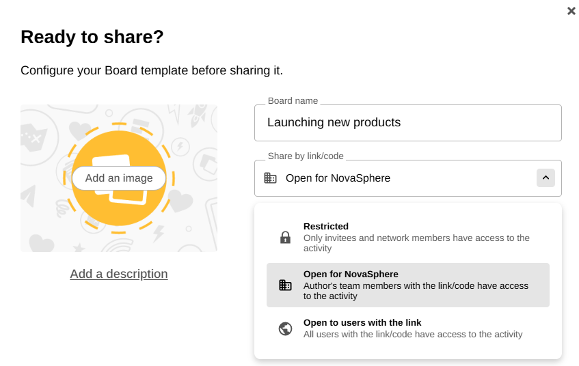Click the building icon inside the share field
Viewport: 579px width, 366px height.
point(270,178)
